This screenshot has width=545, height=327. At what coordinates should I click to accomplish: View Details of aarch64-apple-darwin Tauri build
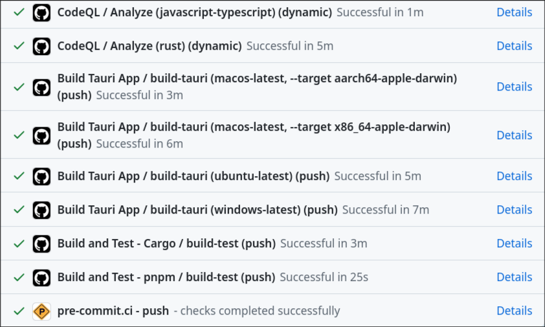tap(514, 87)
